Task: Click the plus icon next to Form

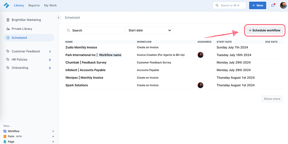Action: point(53,136)
